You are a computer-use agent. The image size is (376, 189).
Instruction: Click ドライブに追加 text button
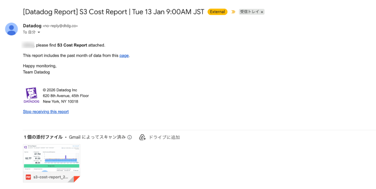click(164, 137)
